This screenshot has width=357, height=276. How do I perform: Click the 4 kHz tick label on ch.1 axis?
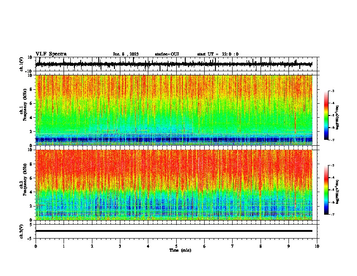pyautogui.click(x=31, y=118)
